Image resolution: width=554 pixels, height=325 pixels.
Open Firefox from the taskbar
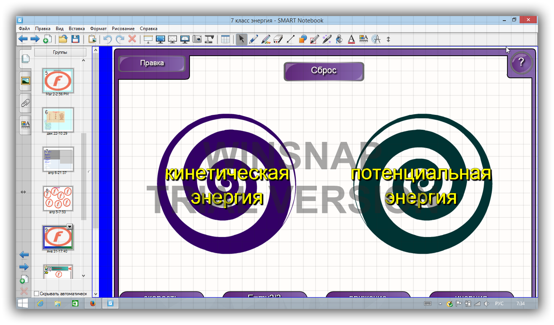[x=92, y=304]
